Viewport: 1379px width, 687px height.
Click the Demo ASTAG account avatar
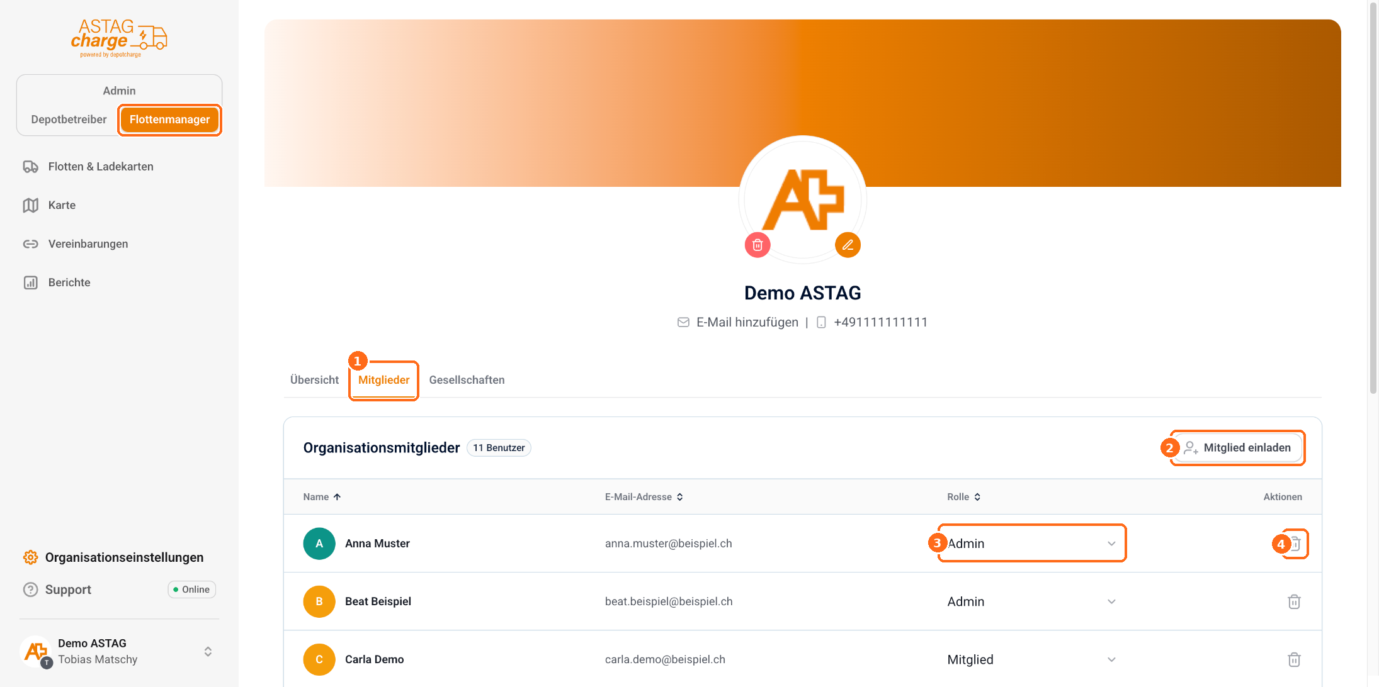[x=36, y=651]
